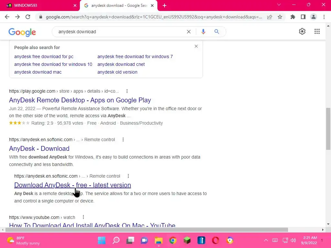Reload the current page
This screenshot has height=248, width=331.
click(x=28, y=17)
